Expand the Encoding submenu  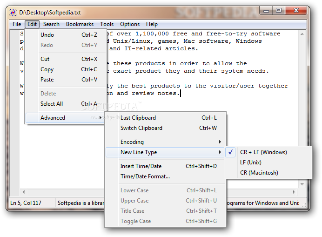coord(165,142)
